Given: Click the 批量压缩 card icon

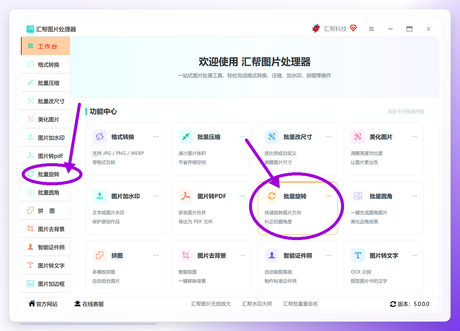Looking at the screenshot, I should pyautogui.click(x=186, y=137).
